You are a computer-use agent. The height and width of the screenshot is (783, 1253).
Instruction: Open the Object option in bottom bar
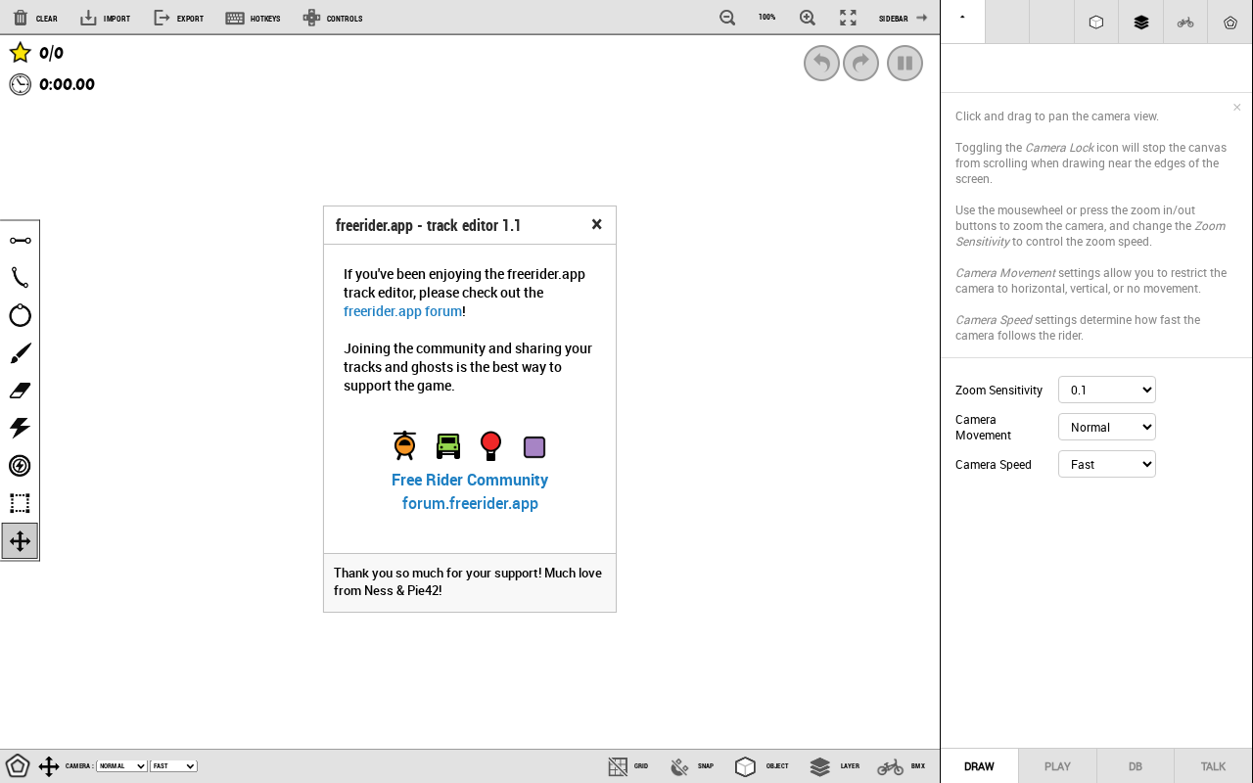(762, 766)
